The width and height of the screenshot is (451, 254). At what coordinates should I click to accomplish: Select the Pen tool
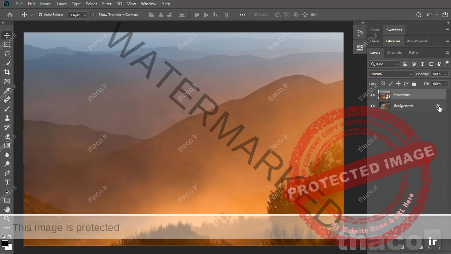tap(7, 173)
